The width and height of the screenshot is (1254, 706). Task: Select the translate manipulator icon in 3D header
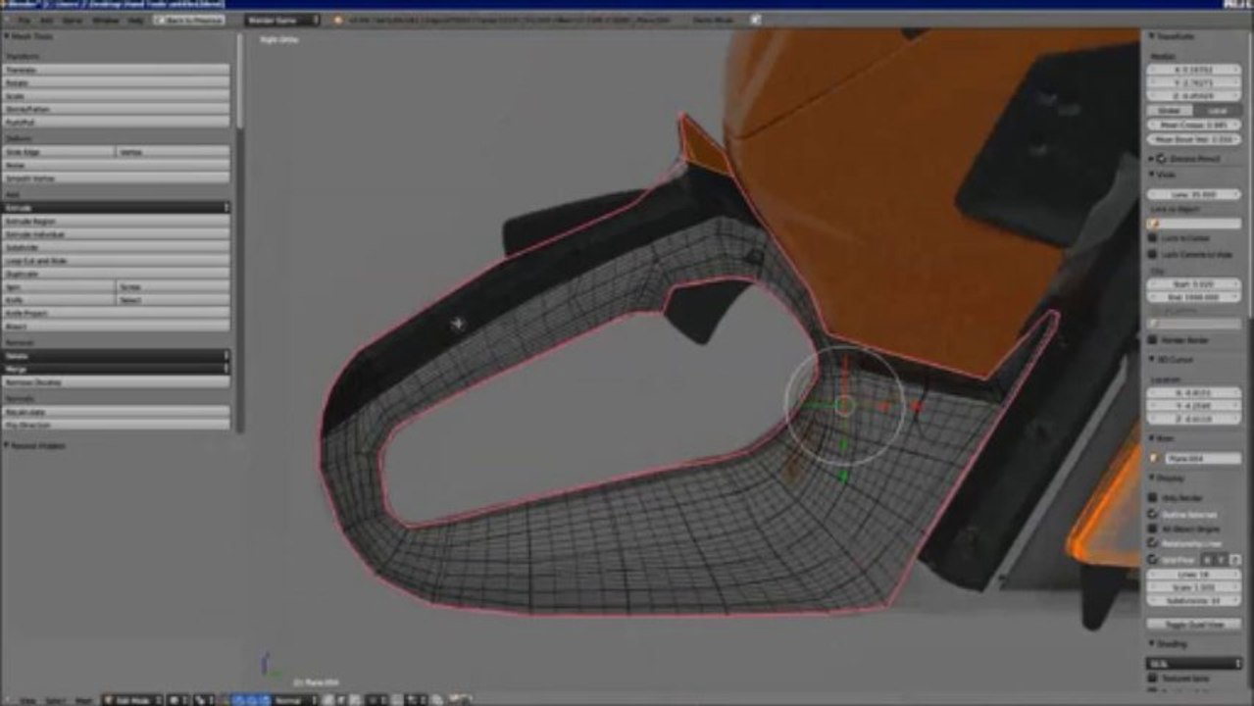[x=238, y=700]
